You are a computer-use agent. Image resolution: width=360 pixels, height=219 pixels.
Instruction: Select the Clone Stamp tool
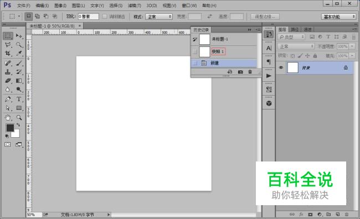point(8,72)
